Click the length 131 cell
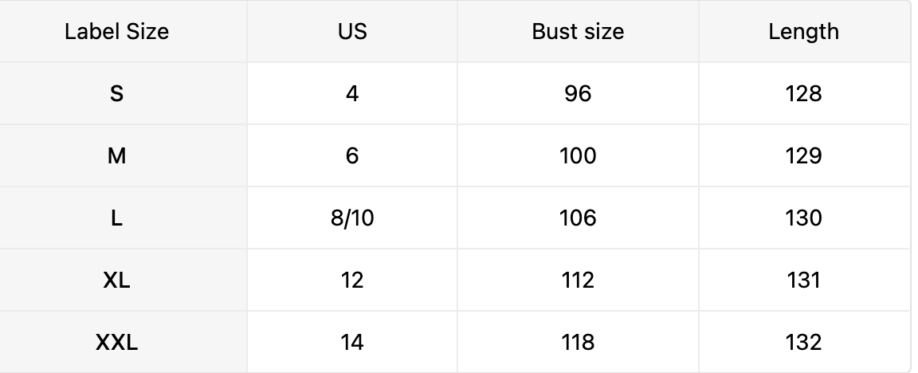Screen dimensions: 918x373 pyautogui.click(x=803, y=281)
